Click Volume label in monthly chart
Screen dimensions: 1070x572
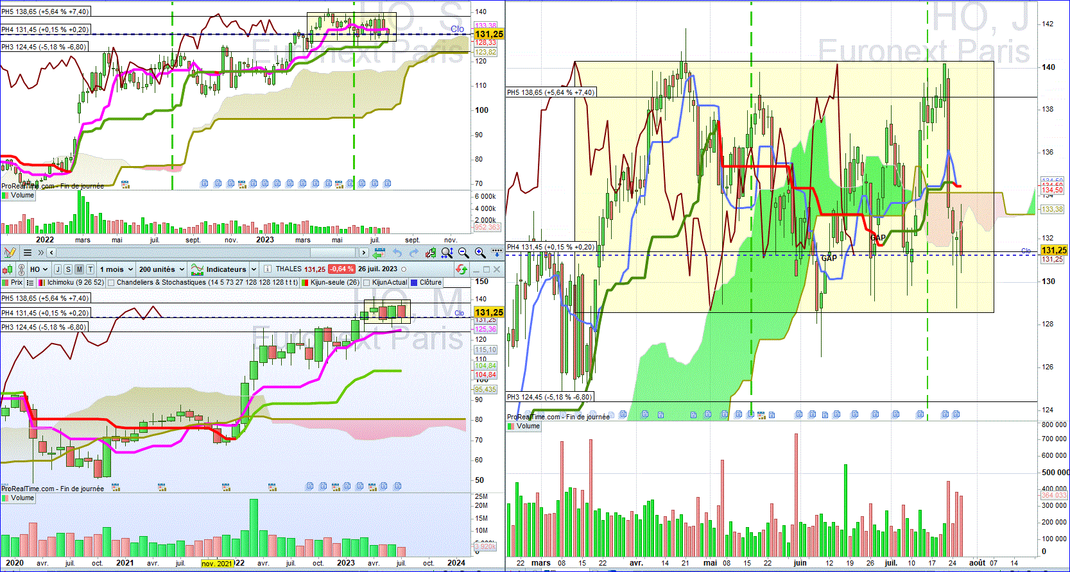(22, 498)
